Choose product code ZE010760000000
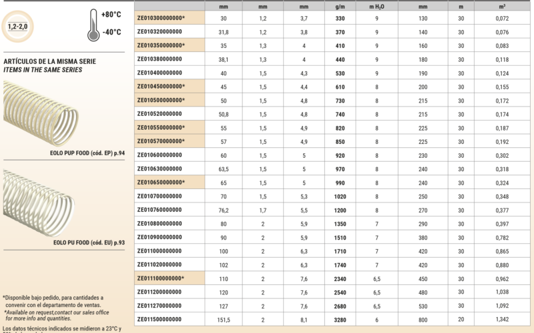Screen dimensions: 534x333 [x=159, y=209]
